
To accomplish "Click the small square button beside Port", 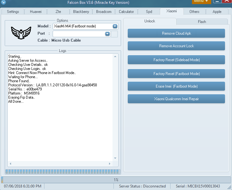I will tap(114, 34).
